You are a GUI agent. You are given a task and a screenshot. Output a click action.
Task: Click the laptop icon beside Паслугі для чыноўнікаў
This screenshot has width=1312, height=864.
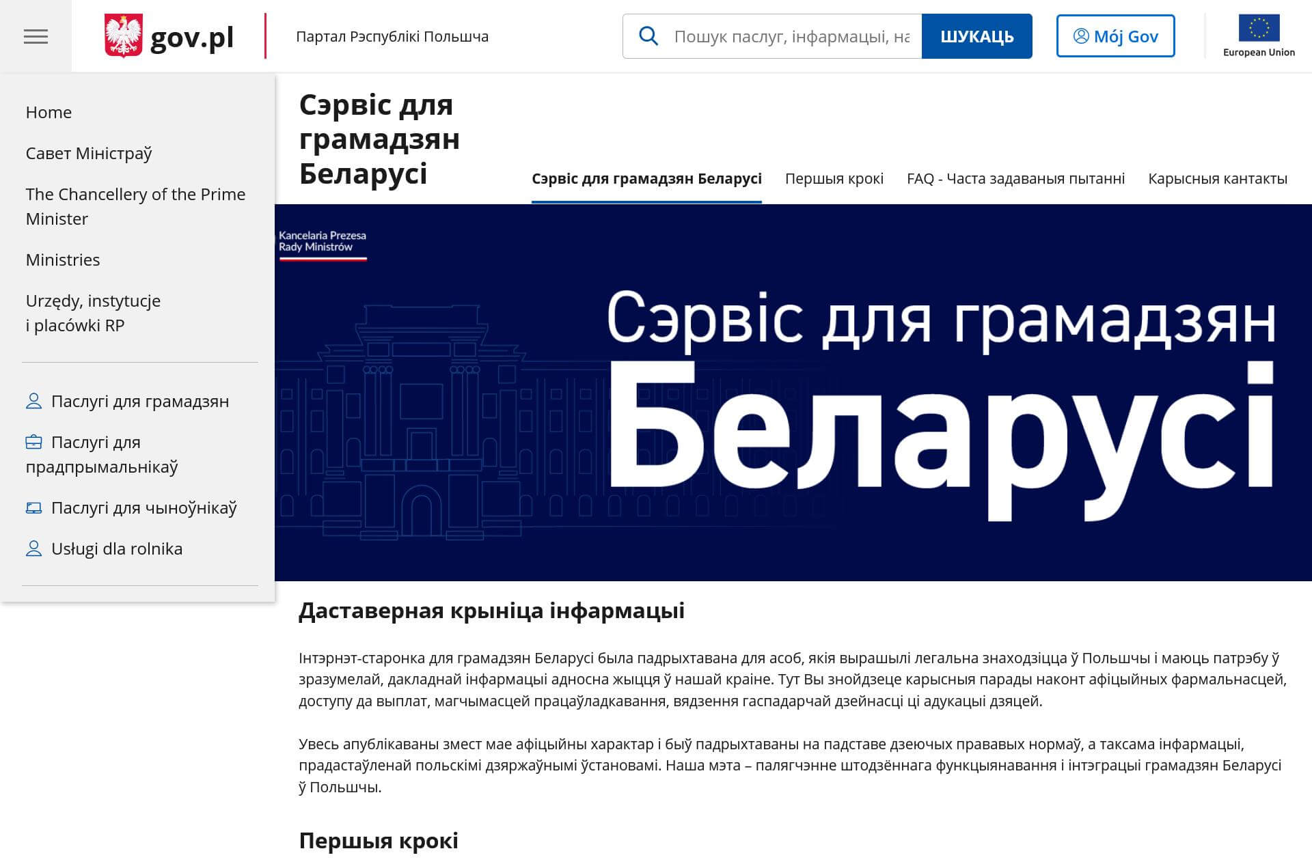pos(33,507)
